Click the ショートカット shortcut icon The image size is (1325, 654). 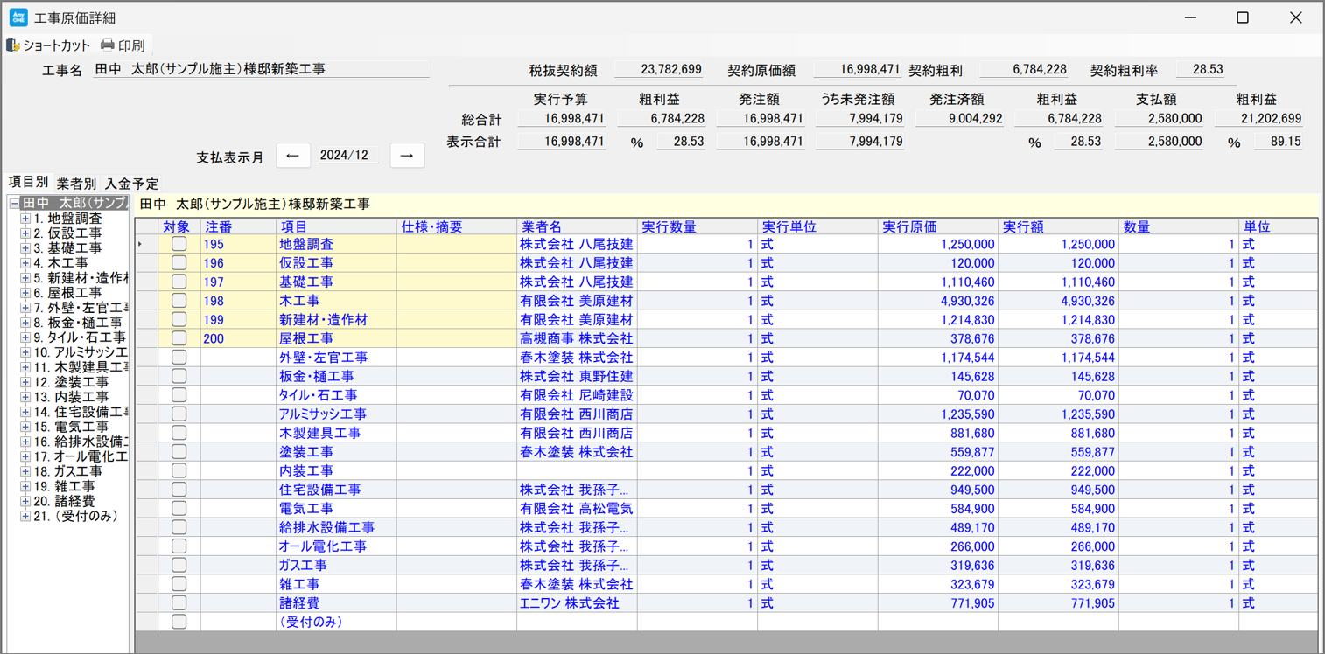pyautogui.click(x=13, y=45)
